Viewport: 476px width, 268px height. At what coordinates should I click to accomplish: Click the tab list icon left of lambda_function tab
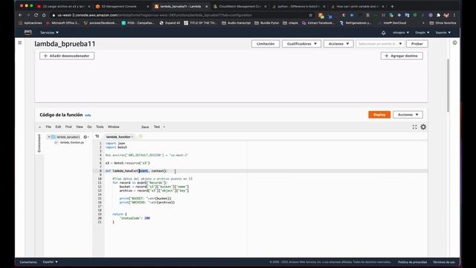pos(97,136)
